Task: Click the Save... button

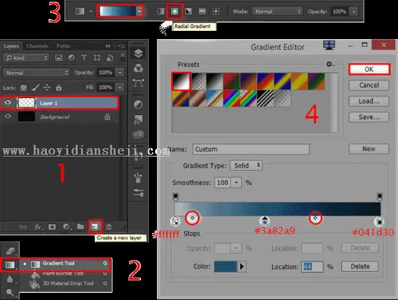Action: [369, 117]
